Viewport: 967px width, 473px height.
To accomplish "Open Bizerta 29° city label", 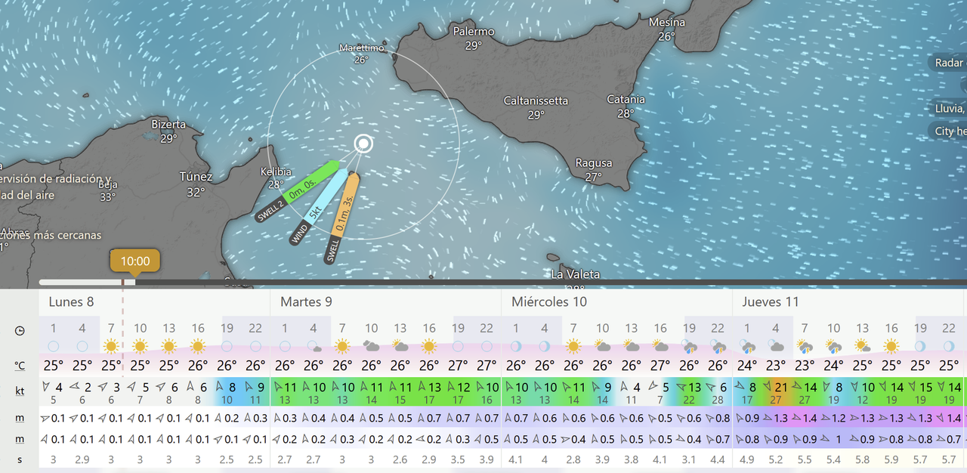I will click(168, 131).
